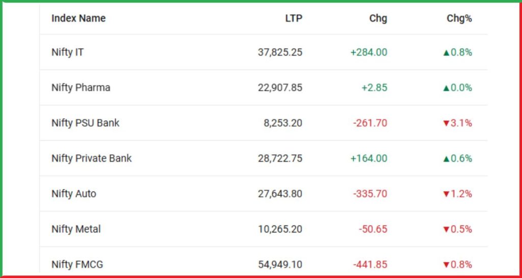
Task: Open the Nifty Pharma index link
Action: pos(81,88)
